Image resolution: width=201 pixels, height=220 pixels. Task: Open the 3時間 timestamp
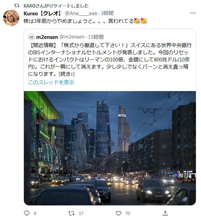tap(107, 13)
